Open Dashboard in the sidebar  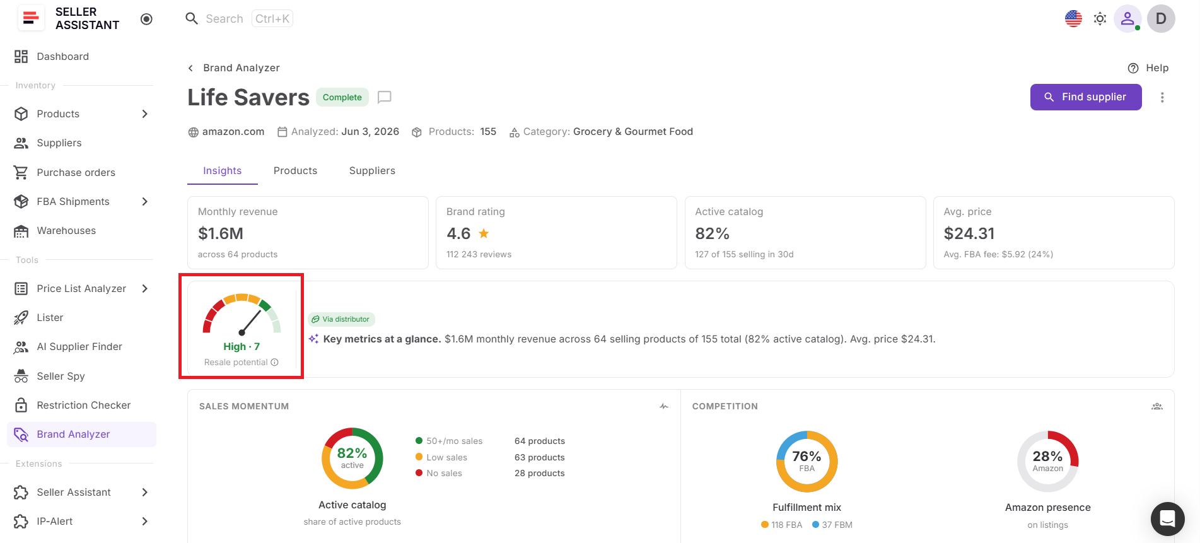(82, 57)
